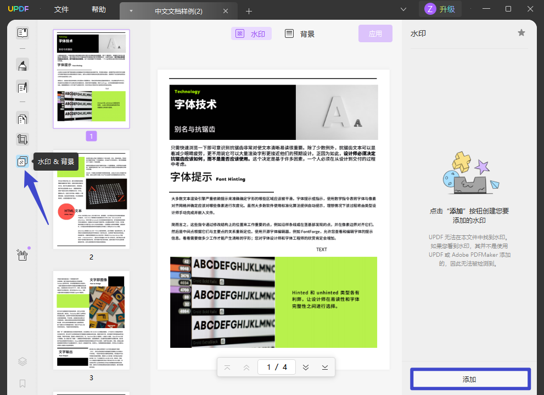
Task: Select page 1 thumbnail
Action: point(91,78)
